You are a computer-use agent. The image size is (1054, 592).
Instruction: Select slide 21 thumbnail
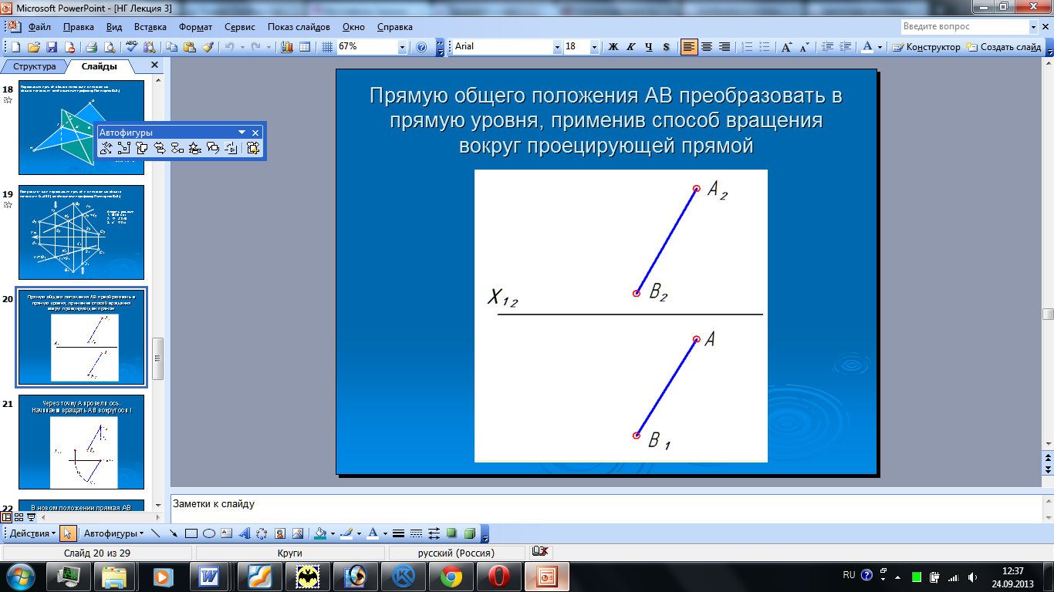(x=81, y=442)
